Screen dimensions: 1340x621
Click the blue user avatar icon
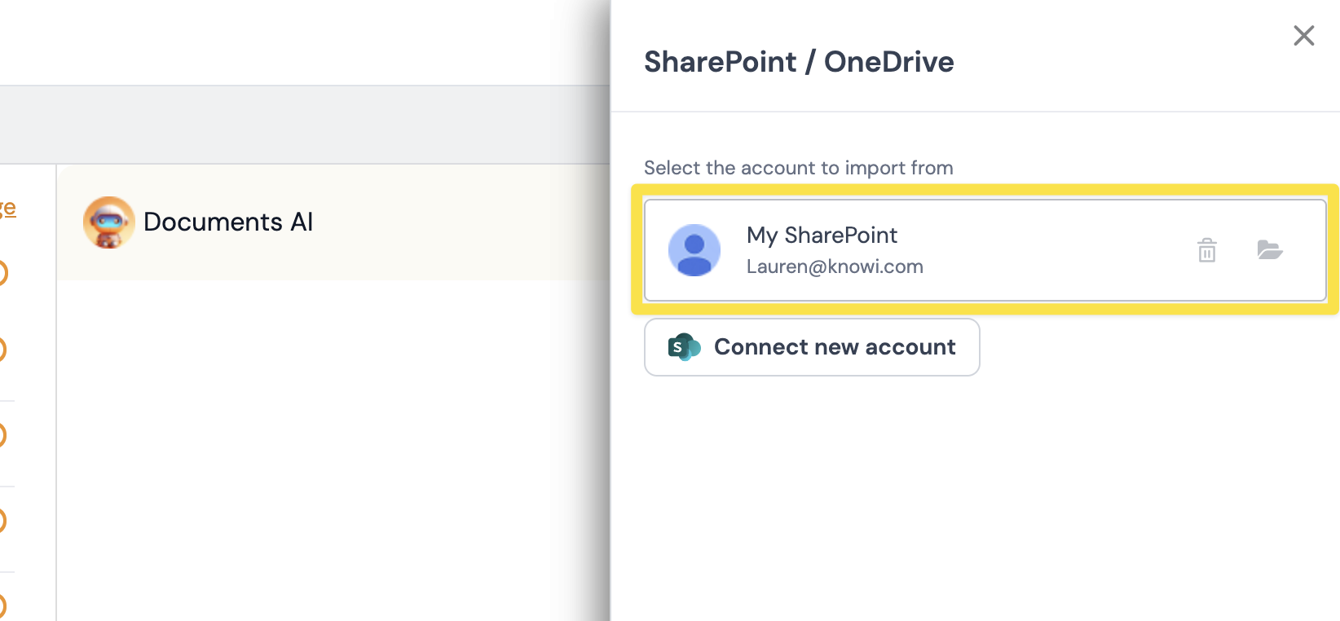click(694, 250)
